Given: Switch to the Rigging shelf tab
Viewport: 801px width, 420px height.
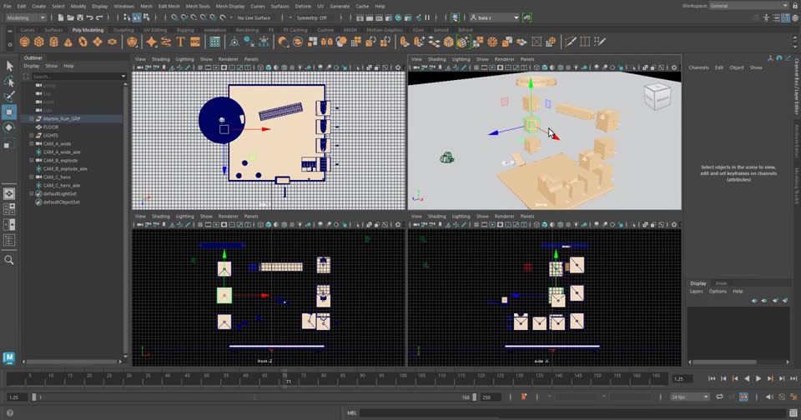Looking at the screenshot, I should click(x=185, y=30).
